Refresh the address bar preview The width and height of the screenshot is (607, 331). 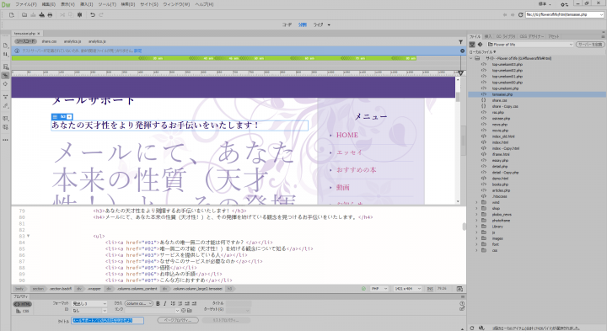pyautogui.click(x=521, y=14)
